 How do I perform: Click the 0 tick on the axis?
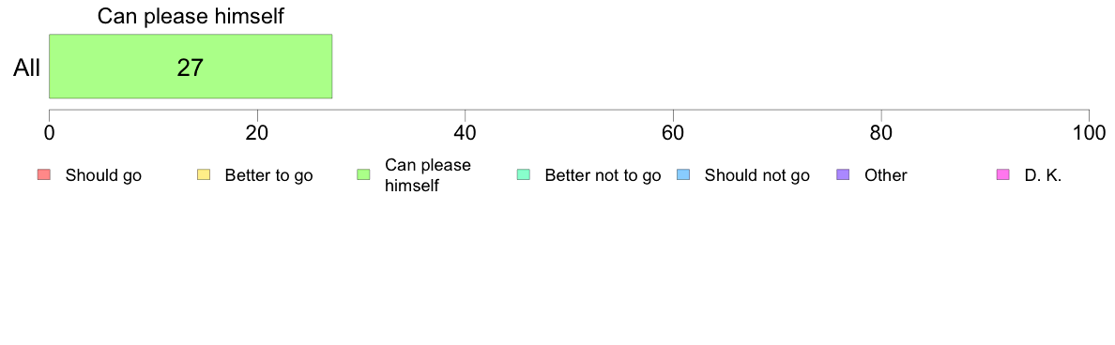coord(49,132)
